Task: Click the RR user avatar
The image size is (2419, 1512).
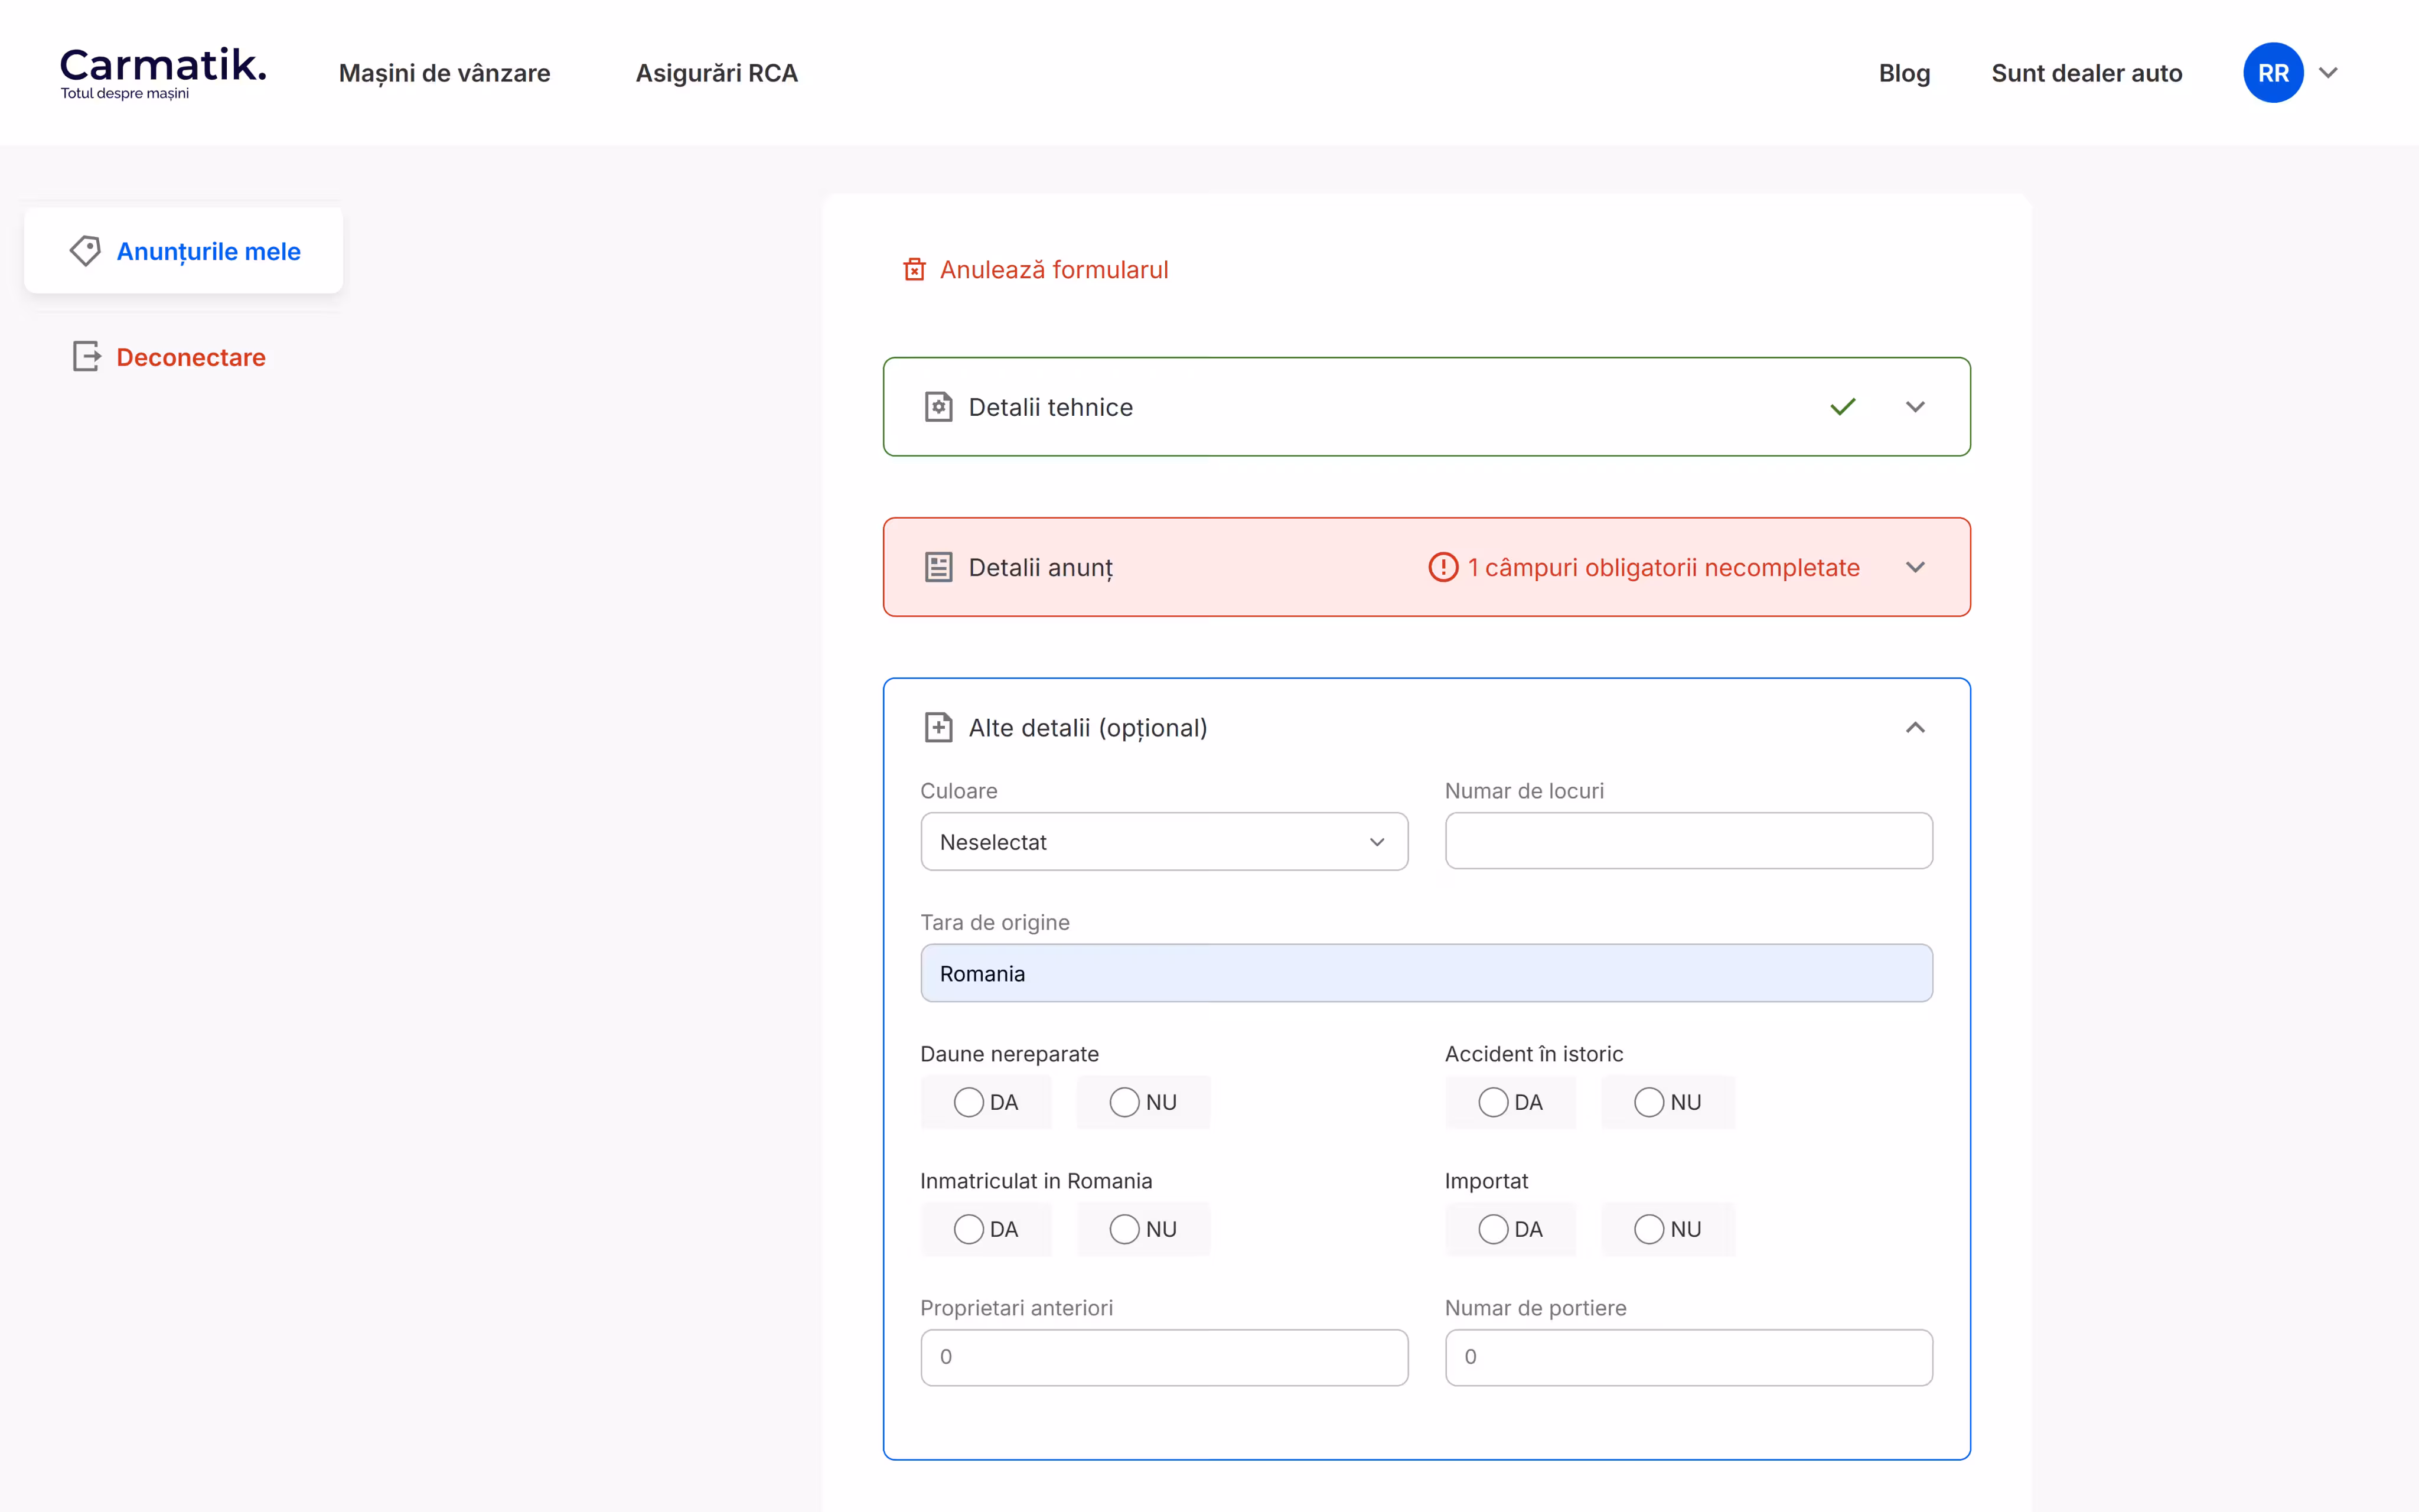Action: pyautogui.click(x=2273, y=73)
